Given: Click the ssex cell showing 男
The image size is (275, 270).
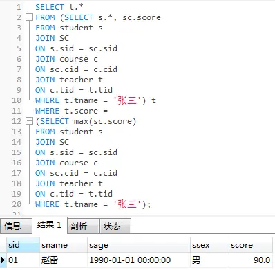Looking at the screenshot, I should tap(209, 260).
